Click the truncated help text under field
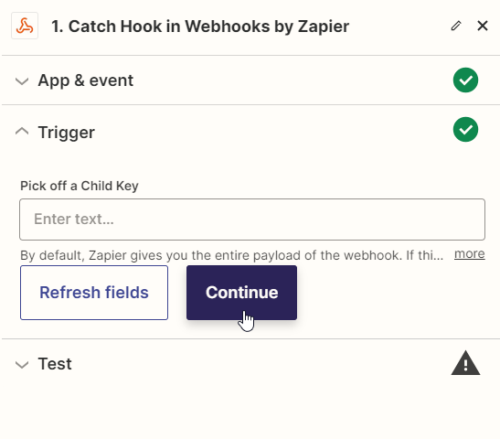The height and width of the screenshot is (439, 500). 232,255
